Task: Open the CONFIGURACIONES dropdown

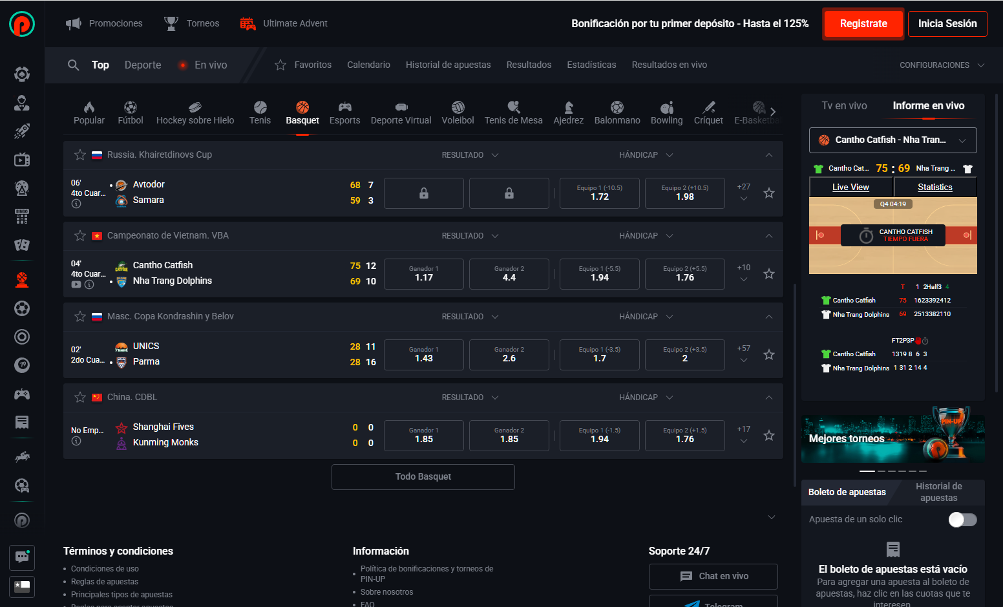Action: (x=942, y=65)
